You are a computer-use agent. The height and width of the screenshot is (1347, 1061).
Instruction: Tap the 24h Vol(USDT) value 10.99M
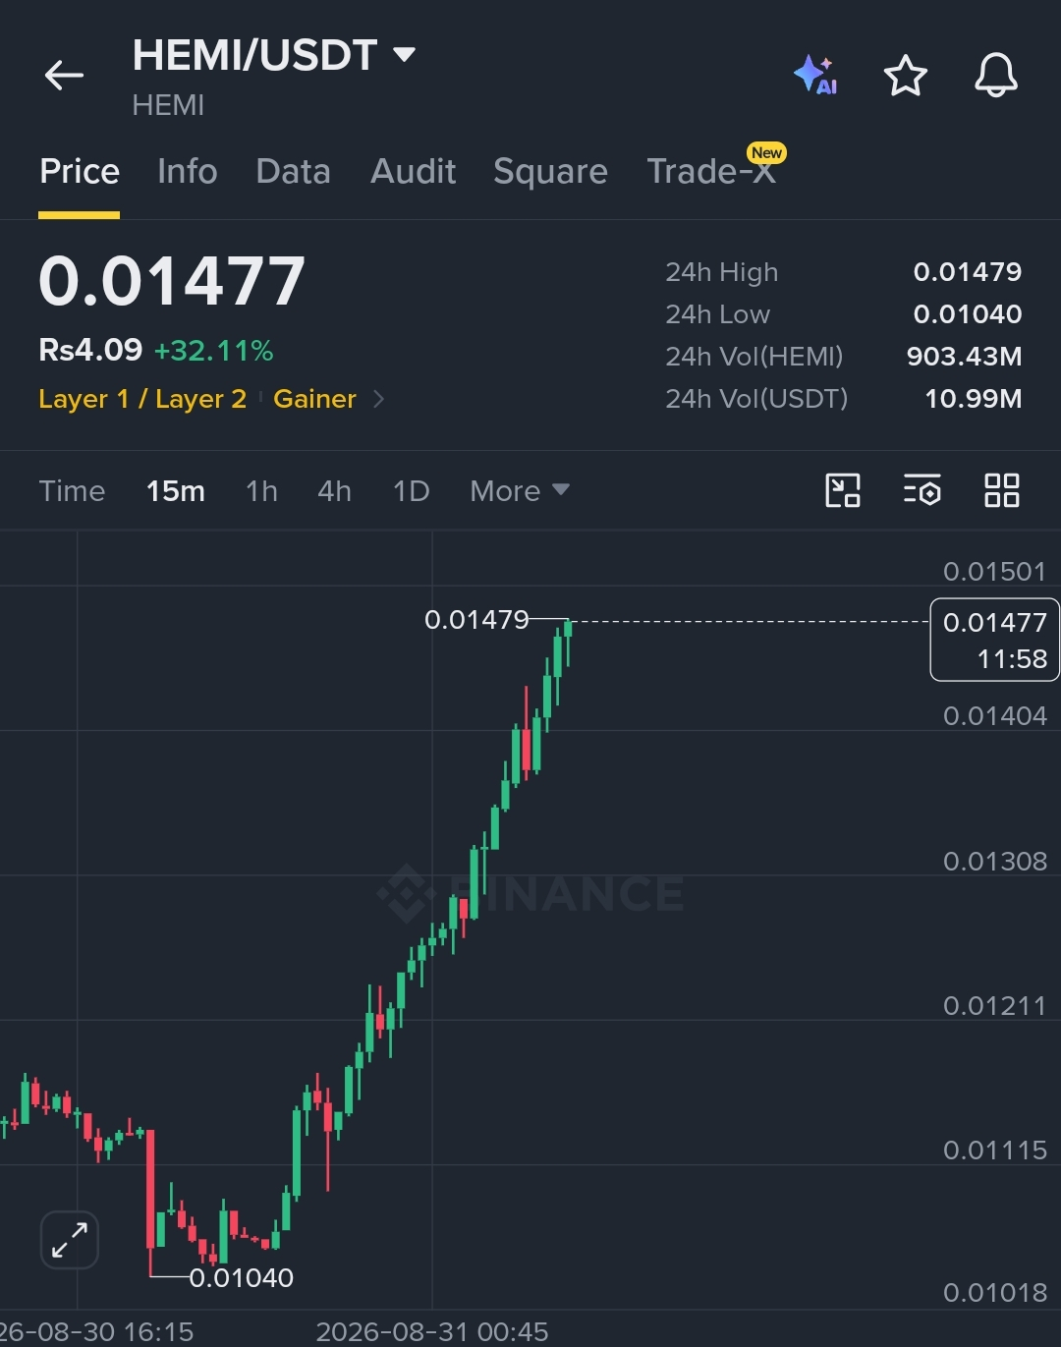click(974, 399)
